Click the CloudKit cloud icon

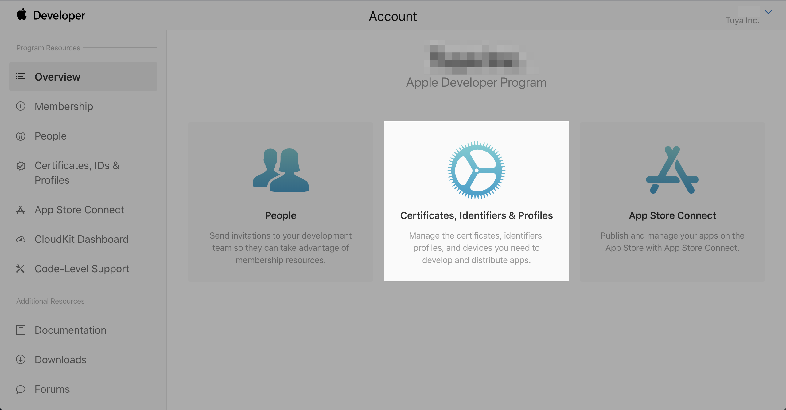[x=21, y=239]
